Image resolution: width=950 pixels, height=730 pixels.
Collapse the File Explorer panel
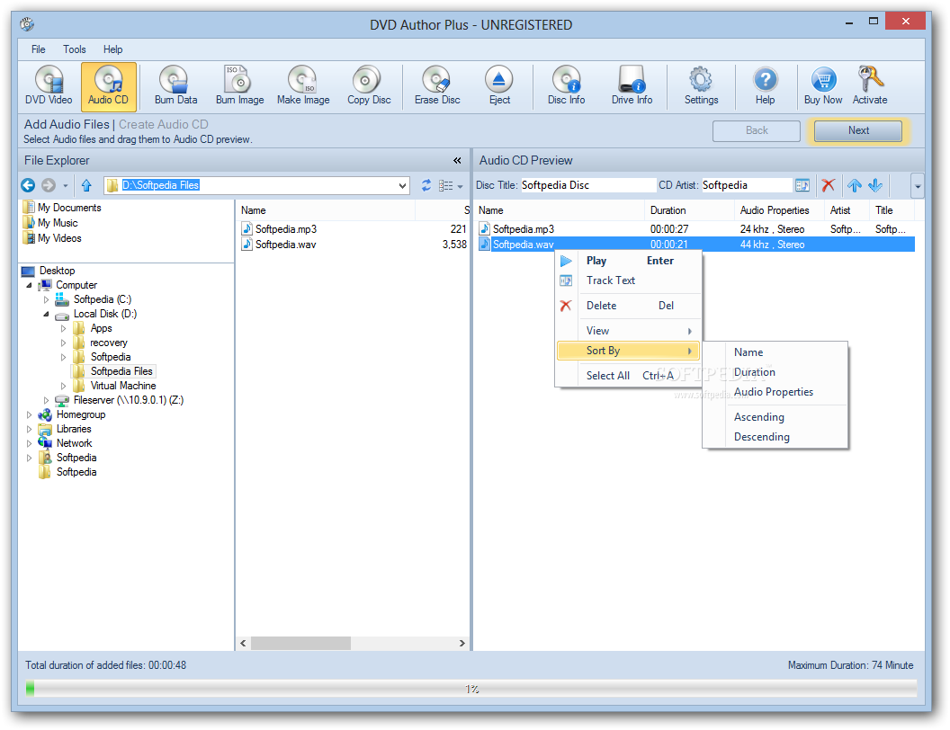click(x=457, y=160)
